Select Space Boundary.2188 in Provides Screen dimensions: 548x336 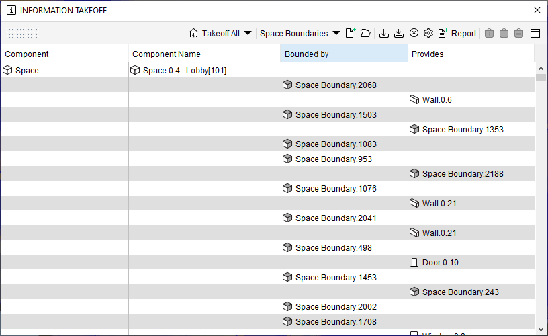(x=463, y=174)
